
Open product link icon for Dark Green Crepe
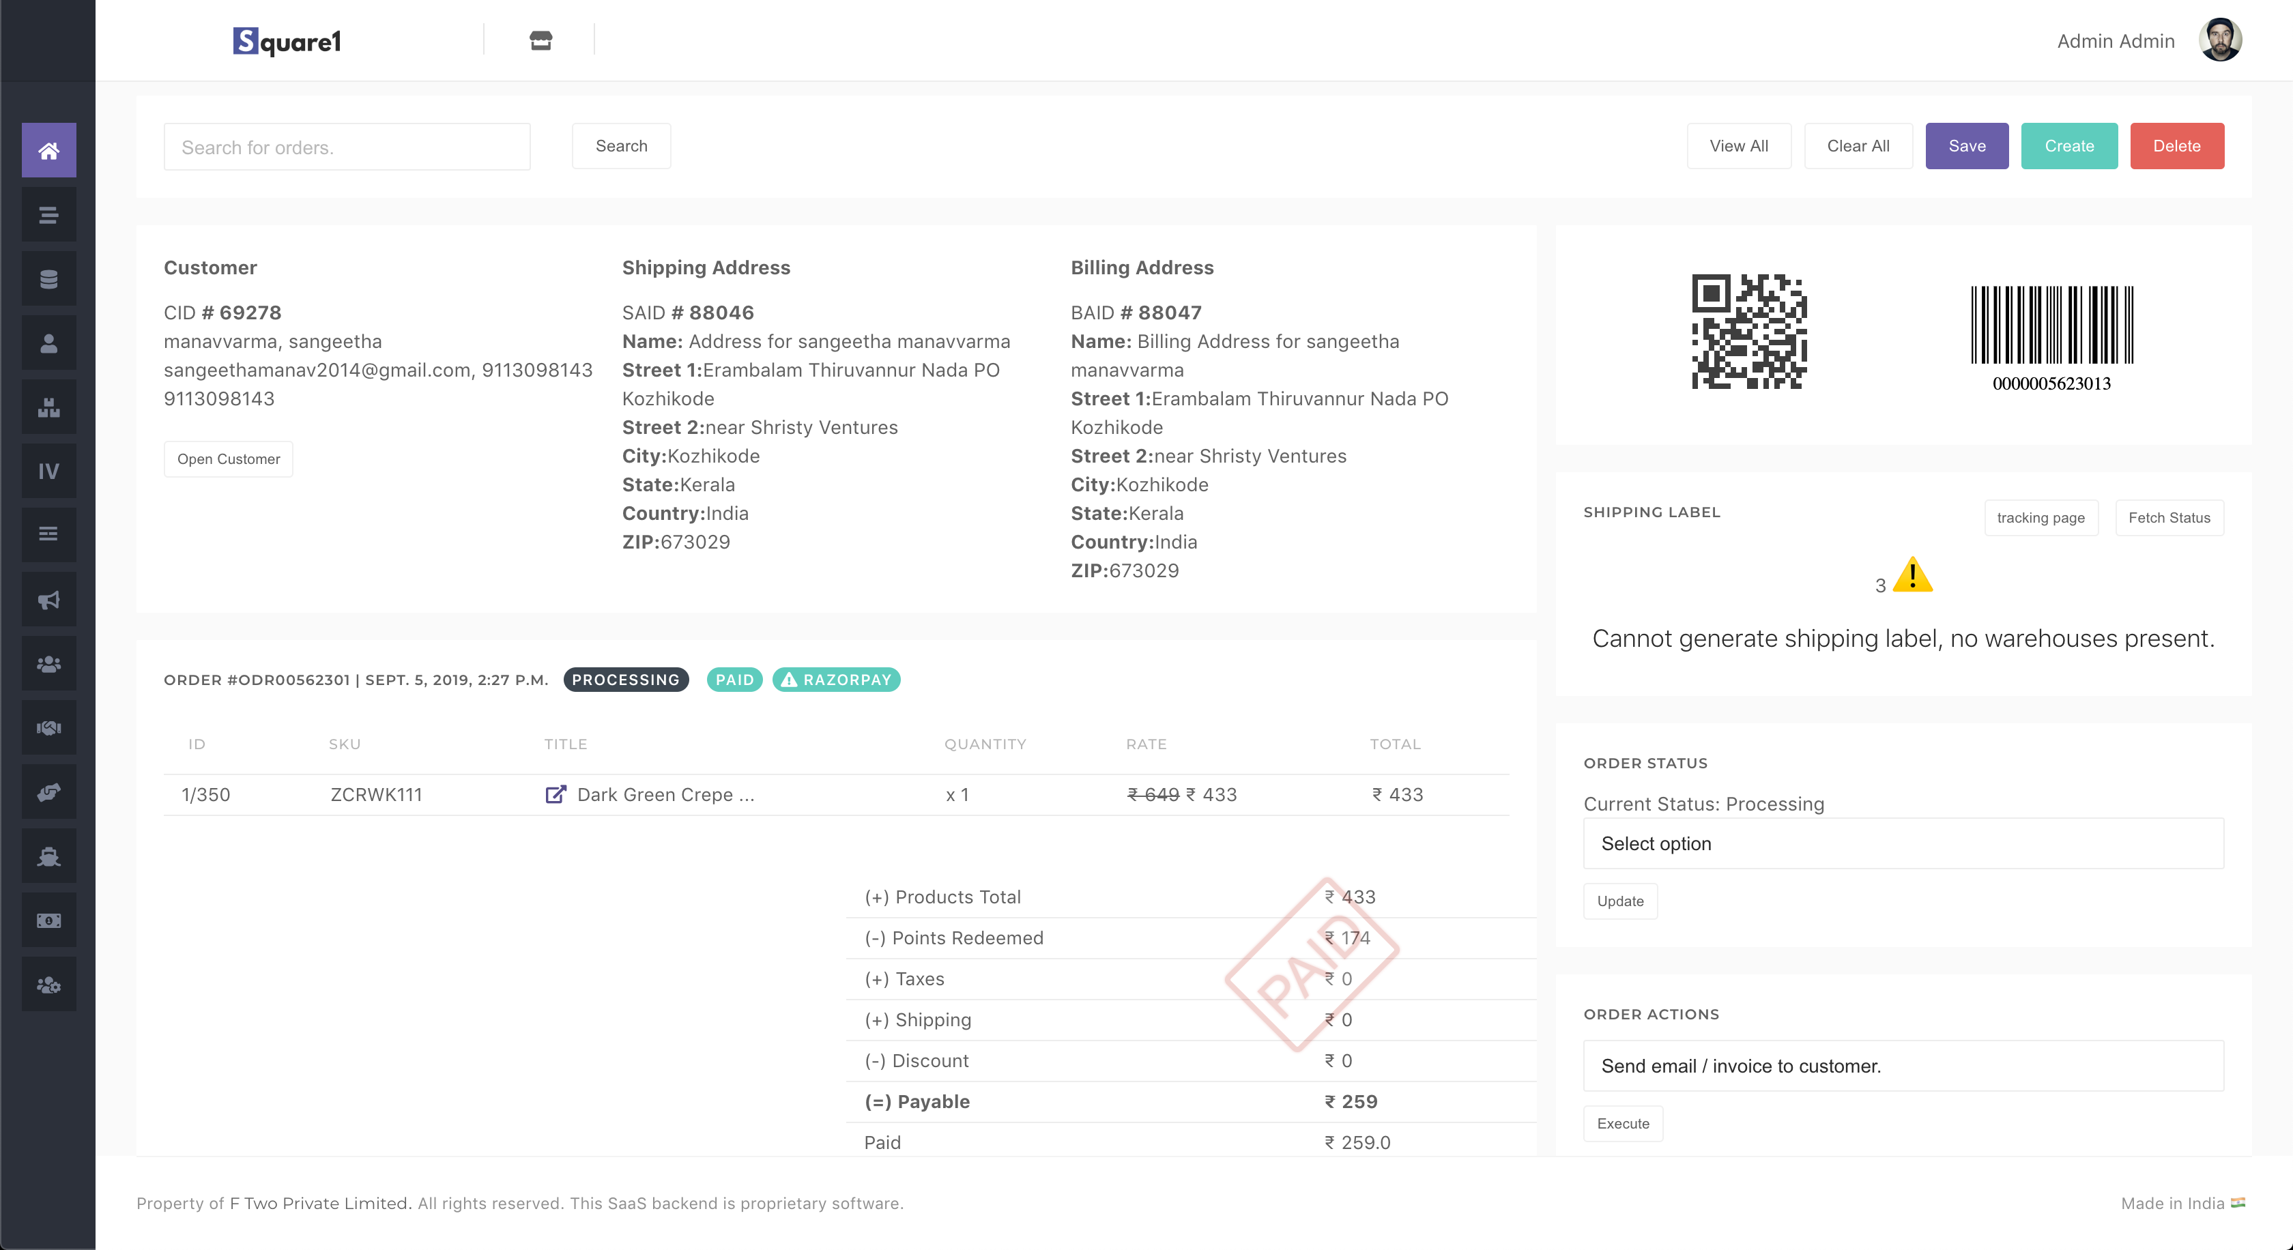[x=556, y=794]
